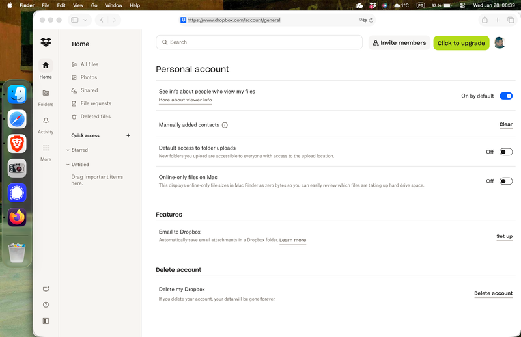521x337 pixels.
Task: Open the Safari sidebar dropdown arrow
Action: click(85, 20)
